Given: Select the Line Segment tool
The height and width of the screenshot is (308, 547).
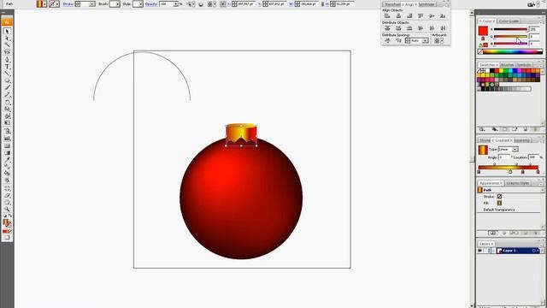Looking at the screenshot, I should [x=7, y=74].
